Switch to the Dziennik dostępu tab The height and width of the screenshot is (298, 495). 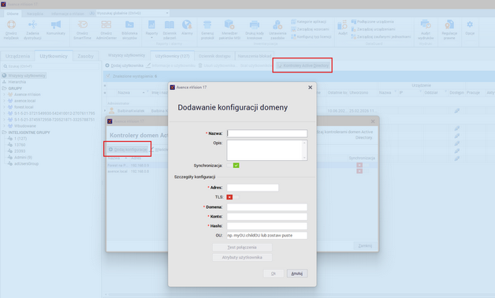[x=214, y=56]
